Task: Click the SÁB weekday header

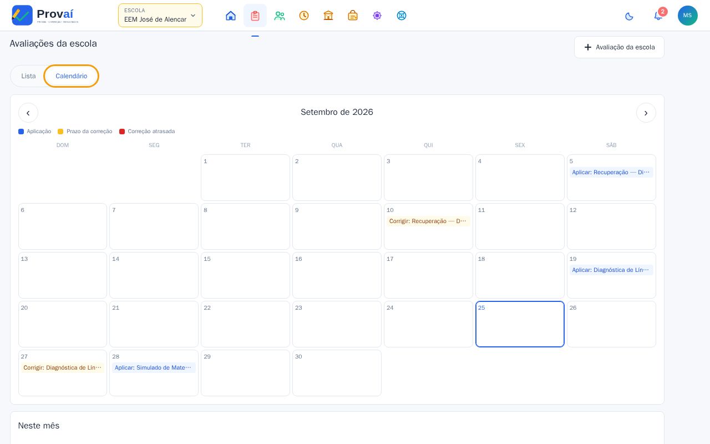Action: (x=611, y=145)
